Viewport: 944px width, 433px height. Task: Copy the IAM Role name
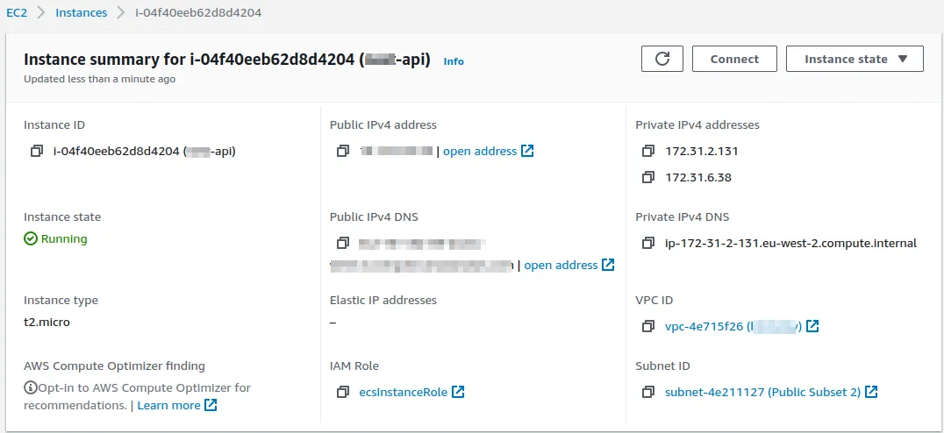coord(343,392)
